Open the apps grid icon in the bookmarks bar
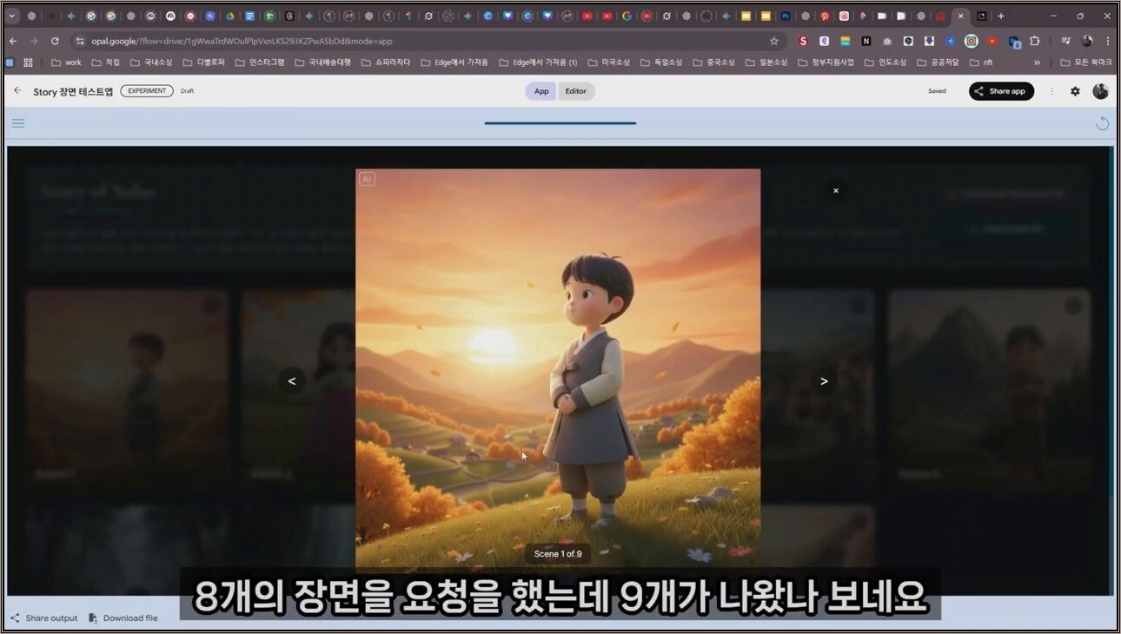 (x=28, y=63)
